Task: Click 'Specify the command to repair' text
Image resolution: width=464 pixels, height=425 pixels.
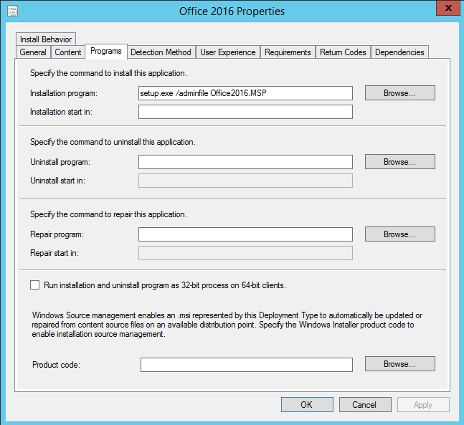Action: [x=108, y=214]
